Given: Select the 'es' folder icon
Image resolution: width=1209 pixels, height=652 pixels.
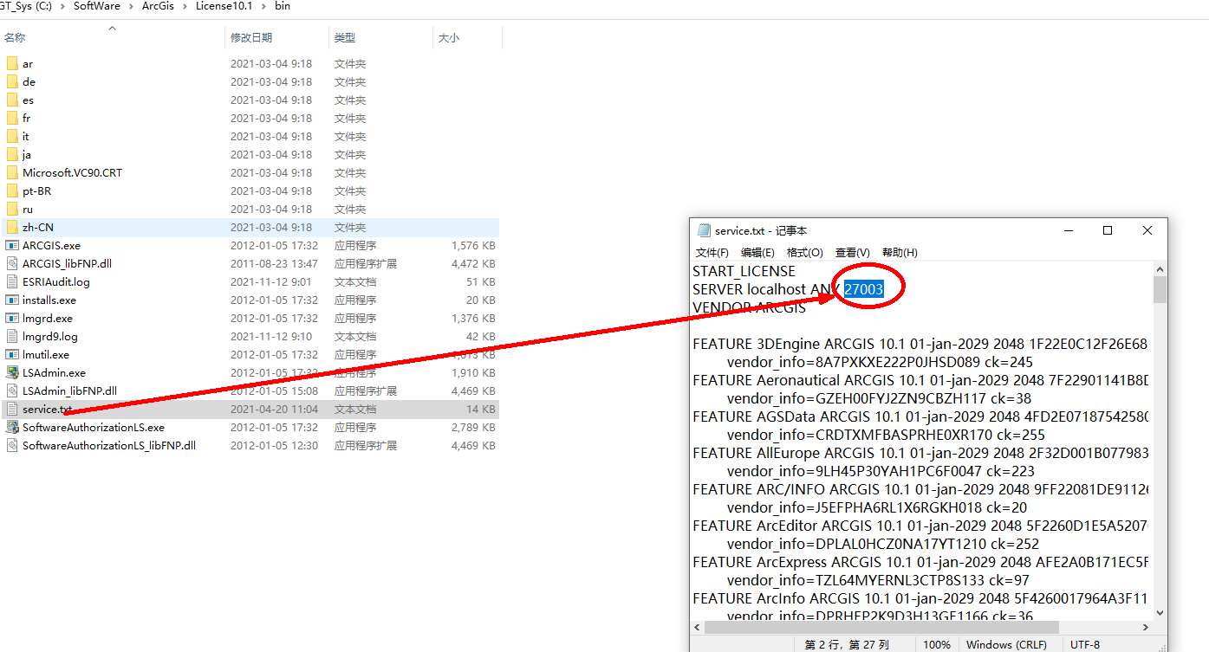Looking at the screenshot, I should 12,100.
